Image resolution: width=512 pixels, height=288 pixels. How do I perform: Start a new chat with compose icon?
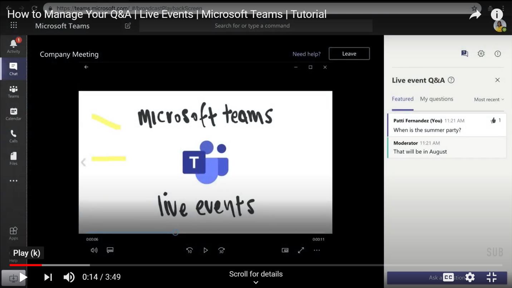[x=128, y=26]
